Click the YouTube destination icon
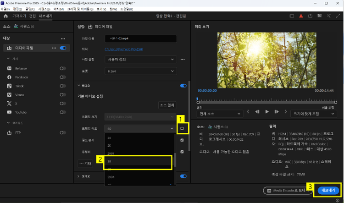This screenshot has height=203, width=344. pos(9,112)
